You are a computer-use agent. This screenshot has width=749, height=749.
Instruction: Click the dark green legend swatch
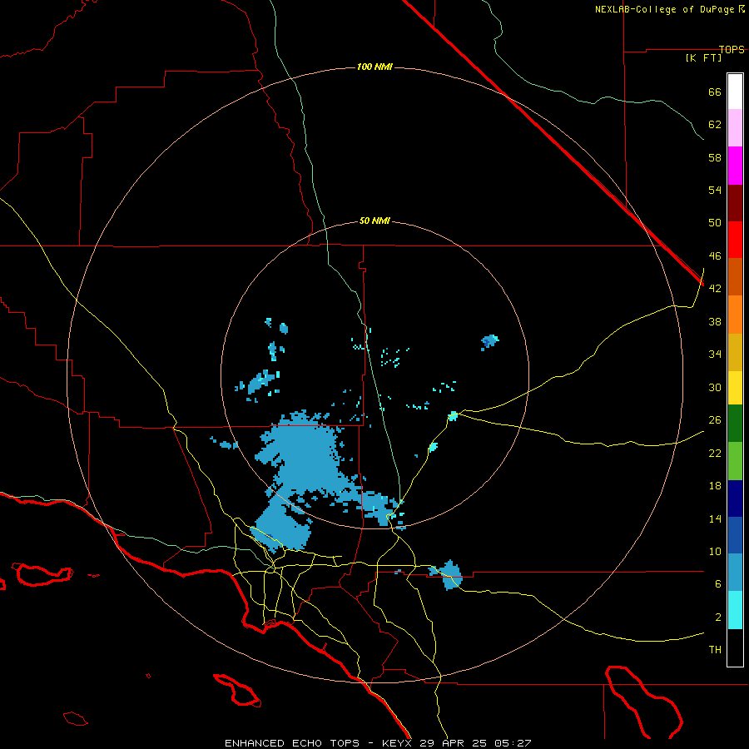[735, 424]
